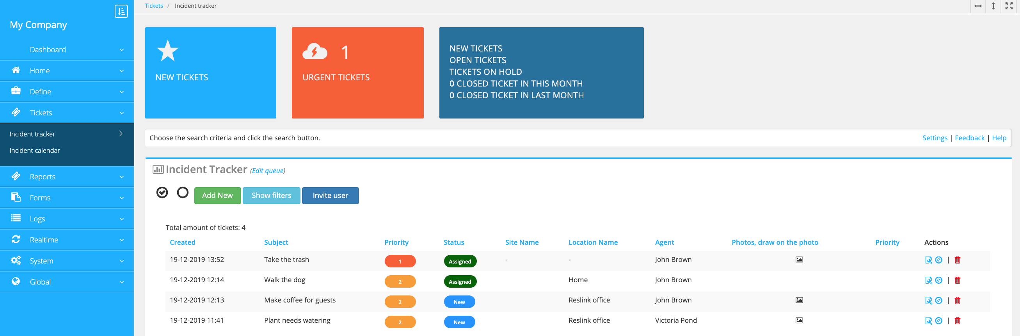
Task: Click the sidebar collapse icon
Action: click(121, 11)
